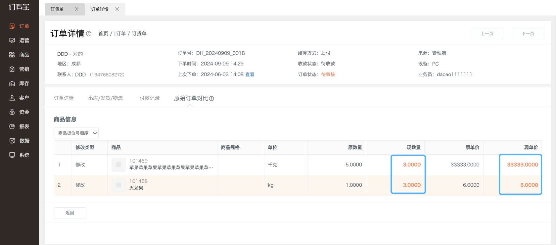Click the 下一页 button
556x245 pixels.
pyautogui.click(x=528, y=33)
